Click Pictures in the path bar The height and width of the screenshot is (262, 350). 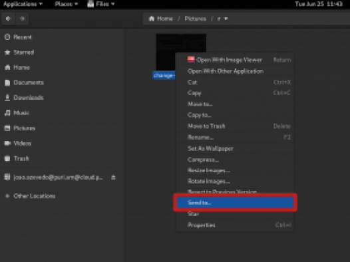196,19
